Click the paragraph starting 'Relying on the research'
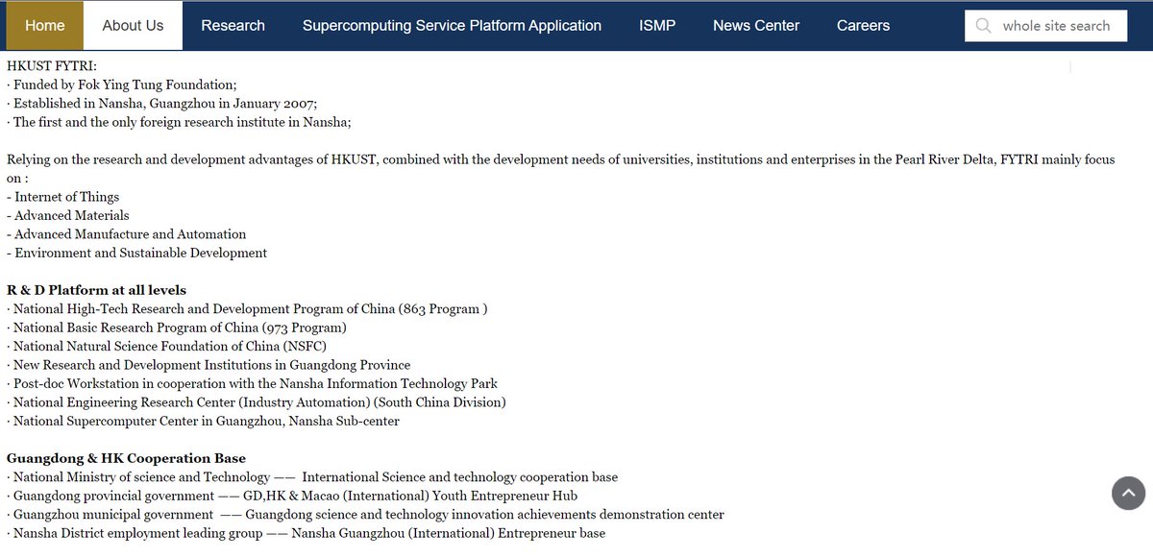 coord(561,169)
